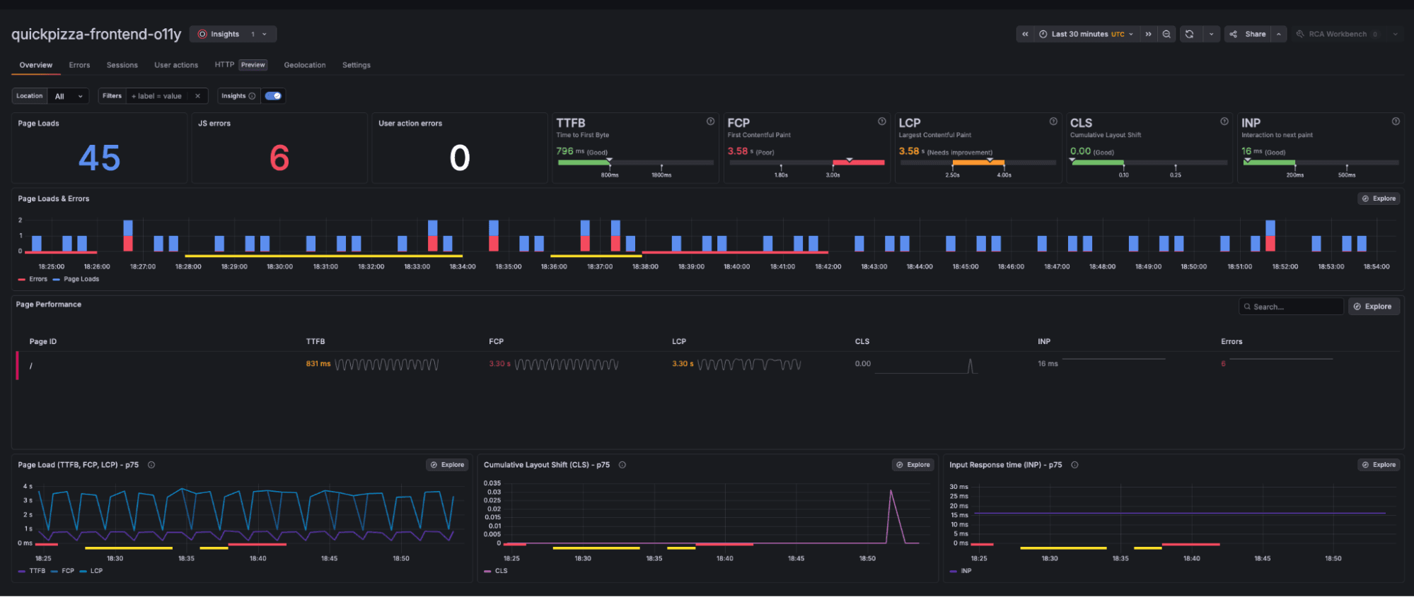This screenshot has width=1414, height=597.
Task: Open the INP panel info icon
Action: tap(1396, 122)
